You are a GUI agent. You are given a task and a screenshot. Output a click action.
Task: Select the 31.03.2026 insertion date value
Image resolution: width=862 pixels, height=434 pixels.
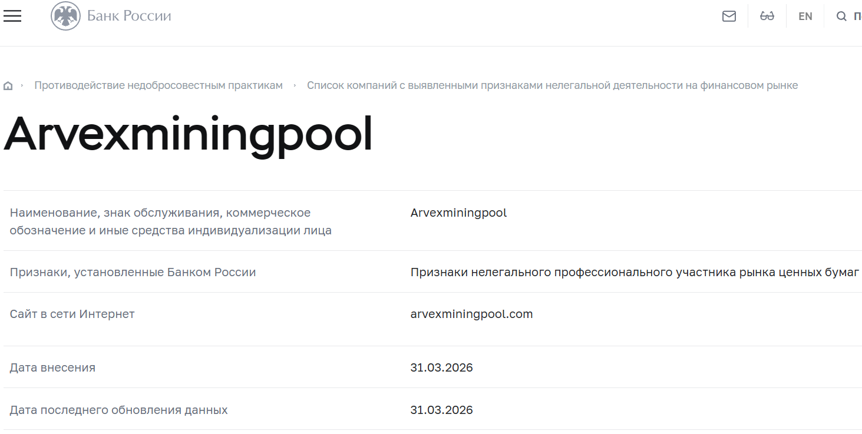(441, 367)
